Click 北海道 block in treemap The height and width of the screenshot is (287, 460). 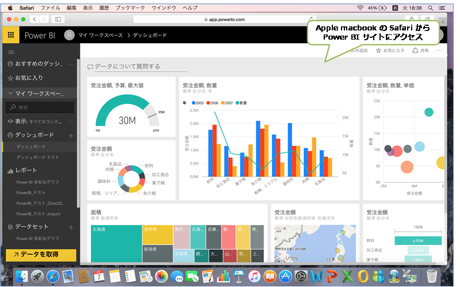click(x=117, y=243)
